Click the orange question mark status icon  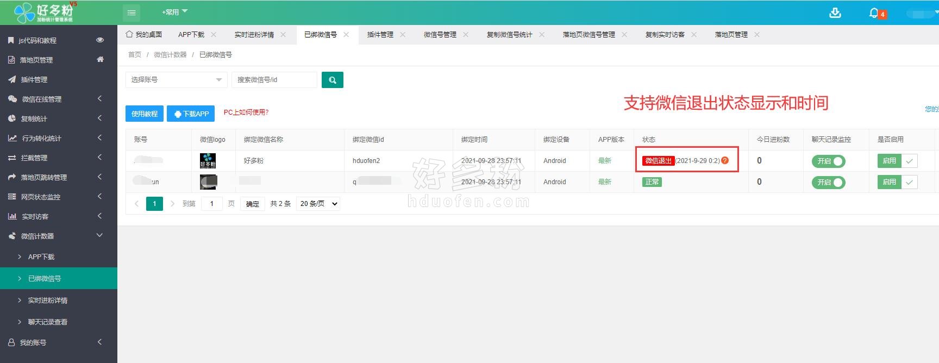tap(725, 160)
